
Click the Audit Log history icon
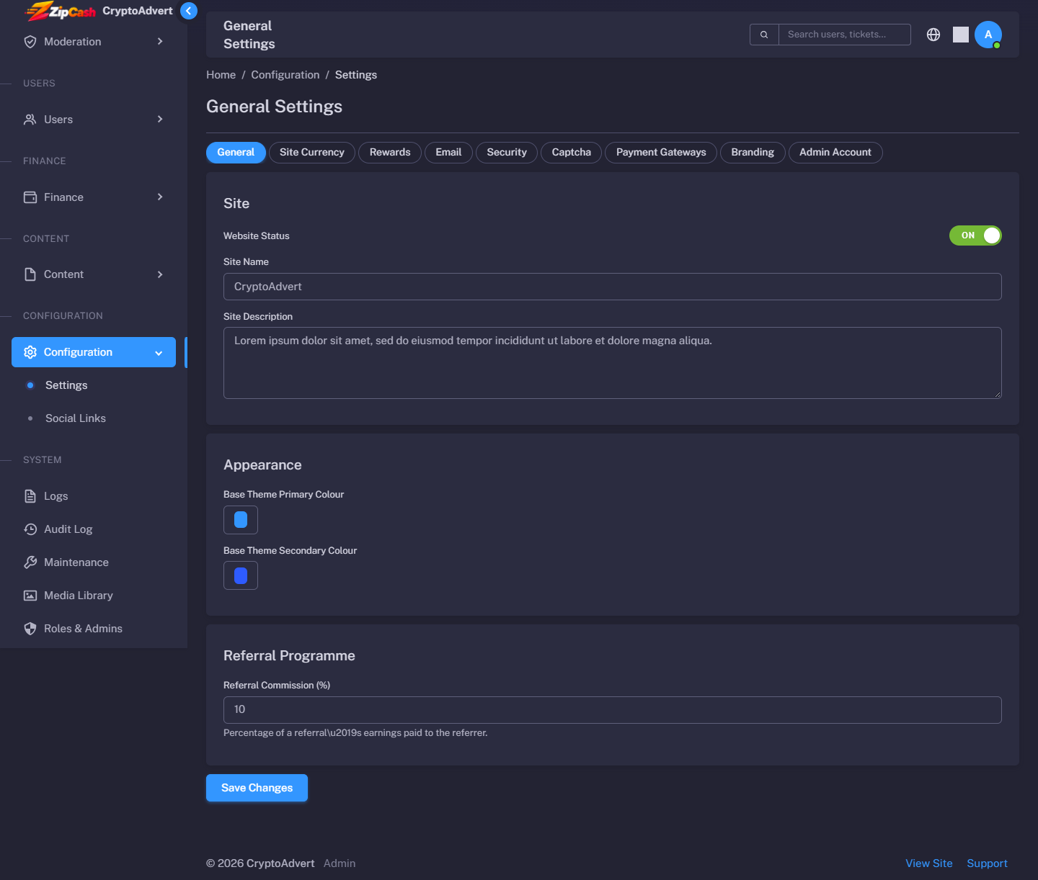[x=30, y=529]
